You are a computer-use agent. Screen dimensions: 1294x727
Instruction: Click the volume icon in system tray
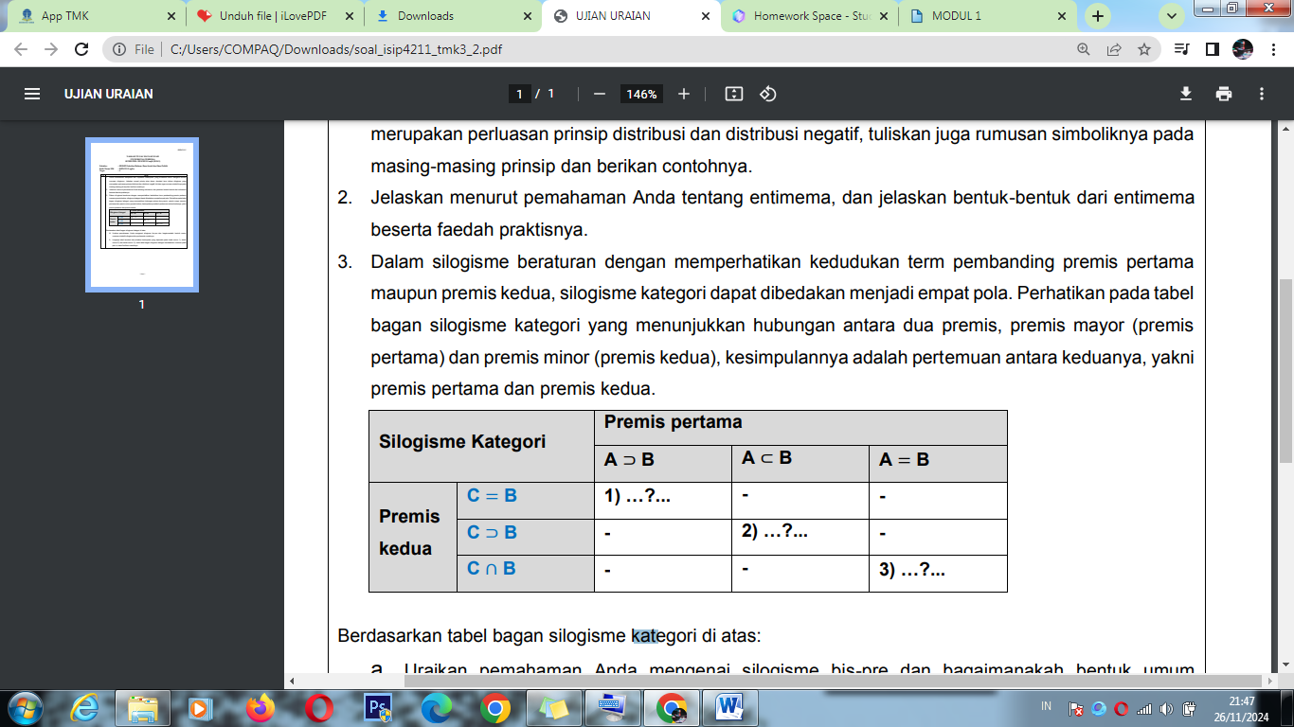1164,708
